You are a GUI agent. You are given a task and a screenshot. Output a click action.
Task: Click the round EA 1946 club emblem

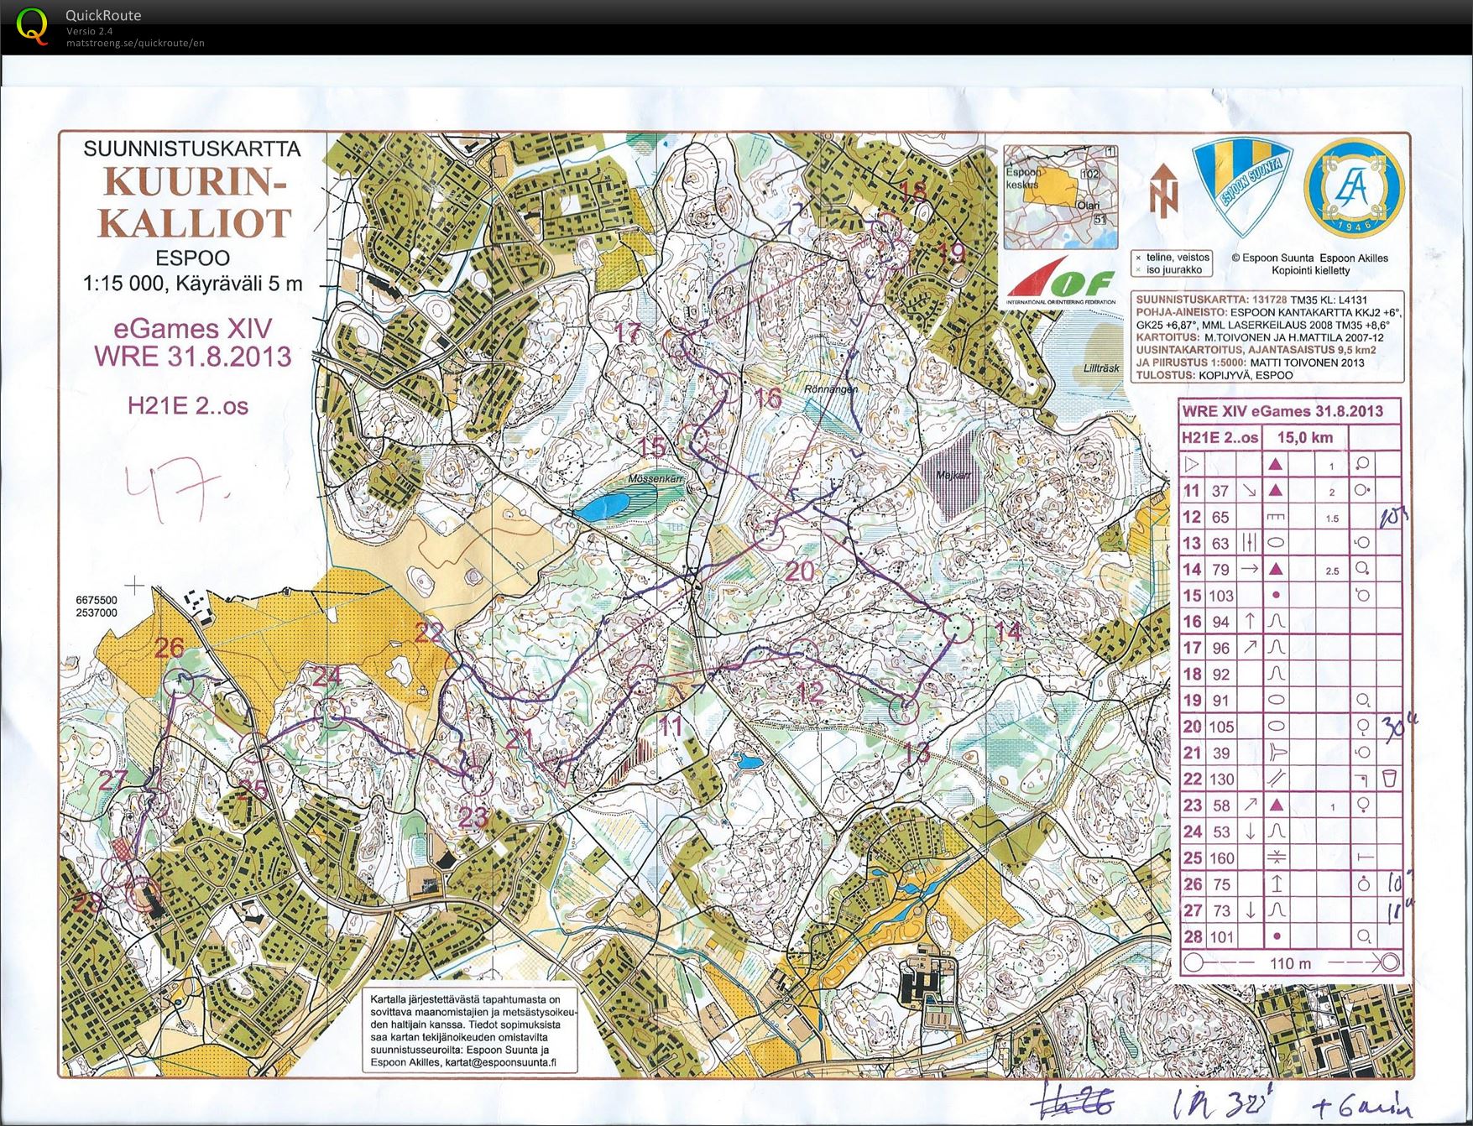click(x=1353, y=188)
